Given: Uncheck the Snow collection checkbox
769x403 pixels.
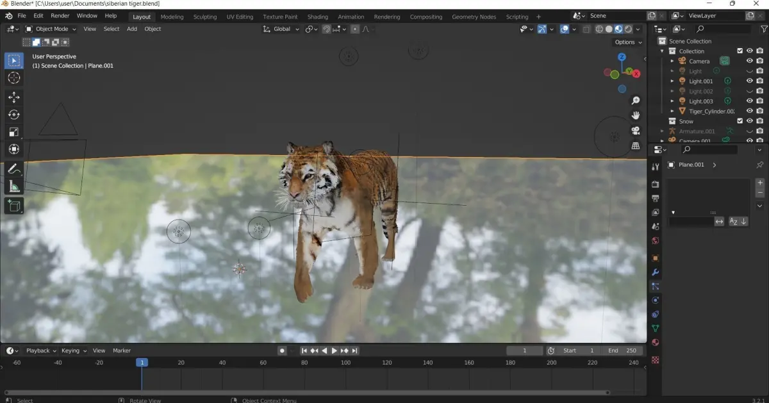Looking at the screenshot, I should pyautogui.click(x=740, y=121).
